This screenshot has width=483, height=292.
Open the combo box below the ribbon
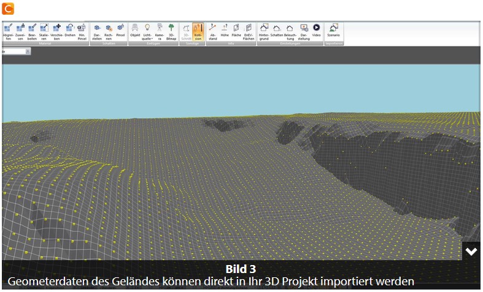pyautogui.click(x=16, y=51)
